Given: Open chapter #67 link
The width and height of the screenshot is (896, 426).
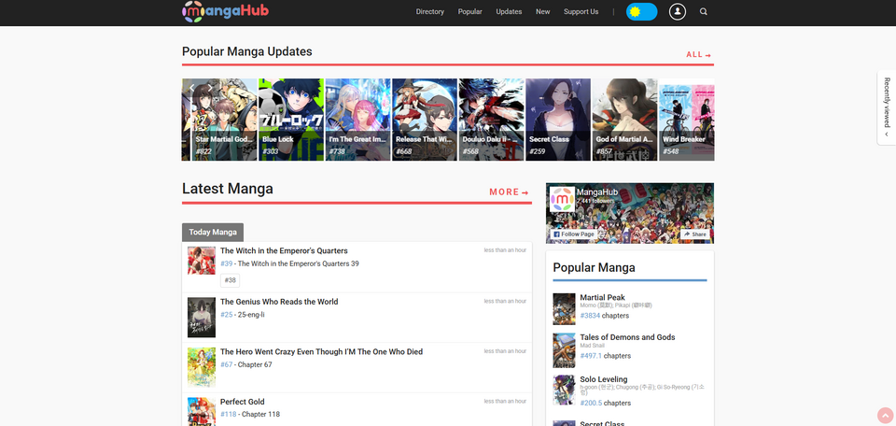Looking at the screenshot, I should pyautogui.click(x=226, y=365).
